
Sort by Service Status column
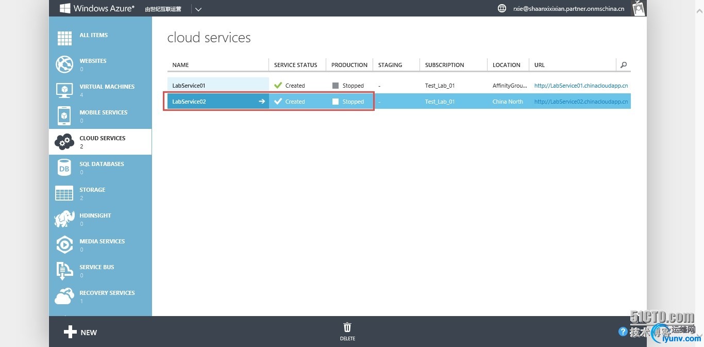(x=296, y=65)
